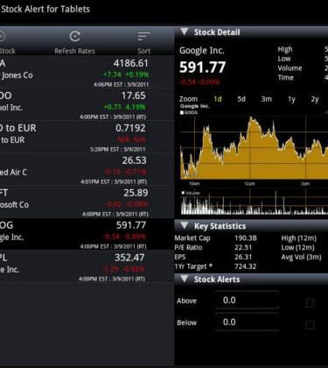Viewport: 328px width, 368px height.
Task: Tap the Refresh Rates icon
Action: (75, 37)
